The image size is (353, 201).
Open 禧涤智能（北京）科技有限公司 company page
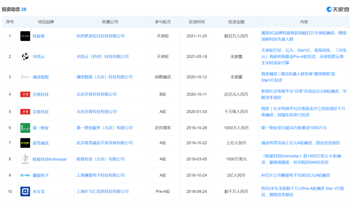[x=105, y=77]
